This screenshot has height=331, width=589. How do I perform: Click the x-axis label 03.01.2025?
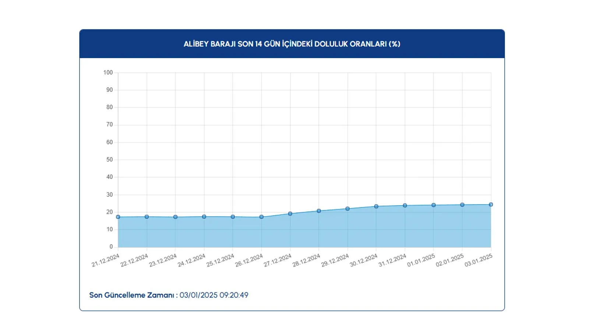(479, 260)
